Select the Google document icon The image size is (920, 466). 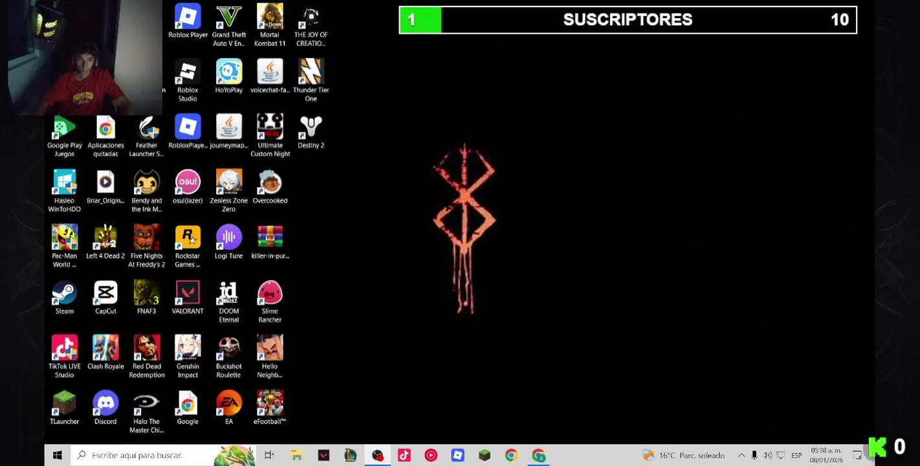[188, 408]
